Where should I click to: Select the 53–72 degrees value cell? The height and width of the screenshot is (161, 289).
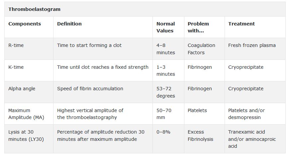pyautogui.click(x=166, y=92)
